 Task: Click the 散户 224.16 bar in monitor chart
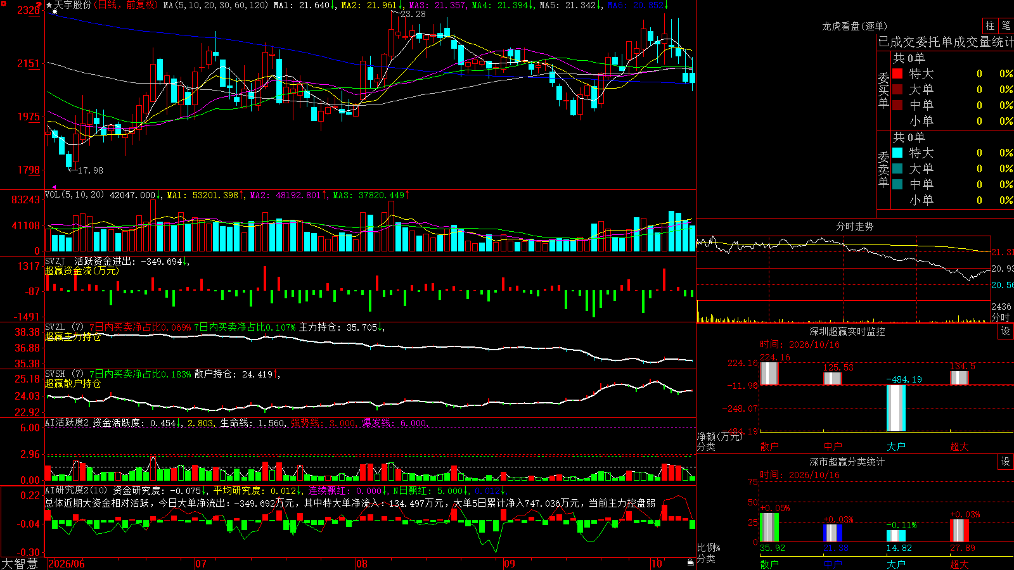[769, 373]
